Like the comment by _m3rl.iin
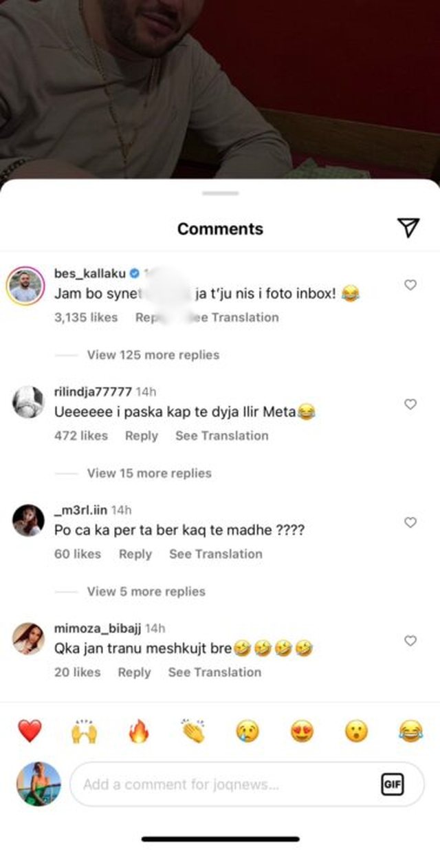Viewport: 440px width, 850px height. pos(410,523)
